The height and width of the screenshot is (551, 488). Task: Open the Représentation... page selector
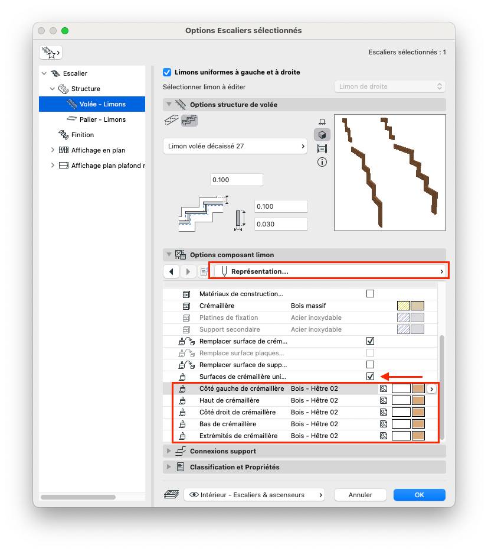330,271
